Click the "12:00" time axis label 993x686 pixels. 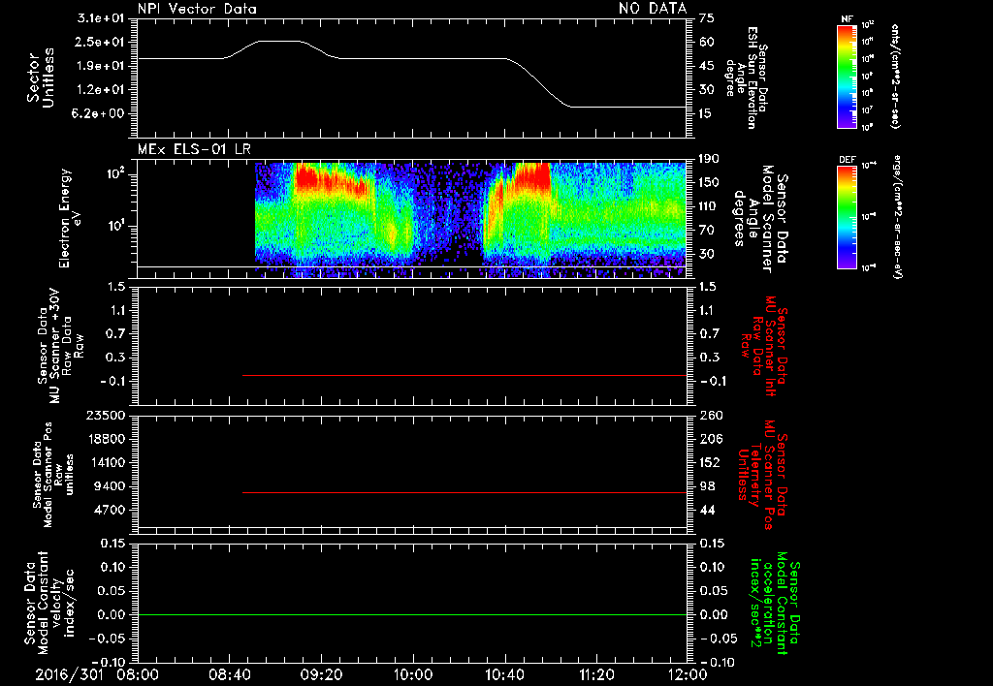(x=688, y=674)
